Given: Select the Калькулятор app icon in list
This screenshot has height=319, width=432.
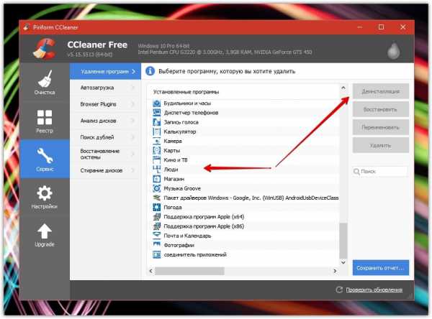Looking at the screenshot, I should point(158,131).
